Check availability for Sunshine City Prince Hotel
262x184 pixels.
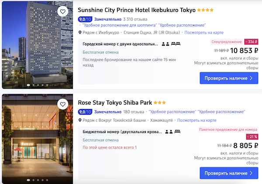pyautogui.click(x=226, y=78)
